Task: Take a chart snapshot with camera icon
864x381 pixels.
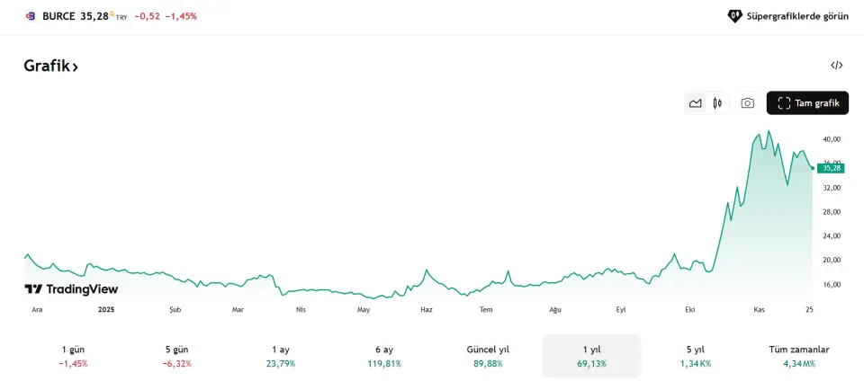Action: pos(747,103)
